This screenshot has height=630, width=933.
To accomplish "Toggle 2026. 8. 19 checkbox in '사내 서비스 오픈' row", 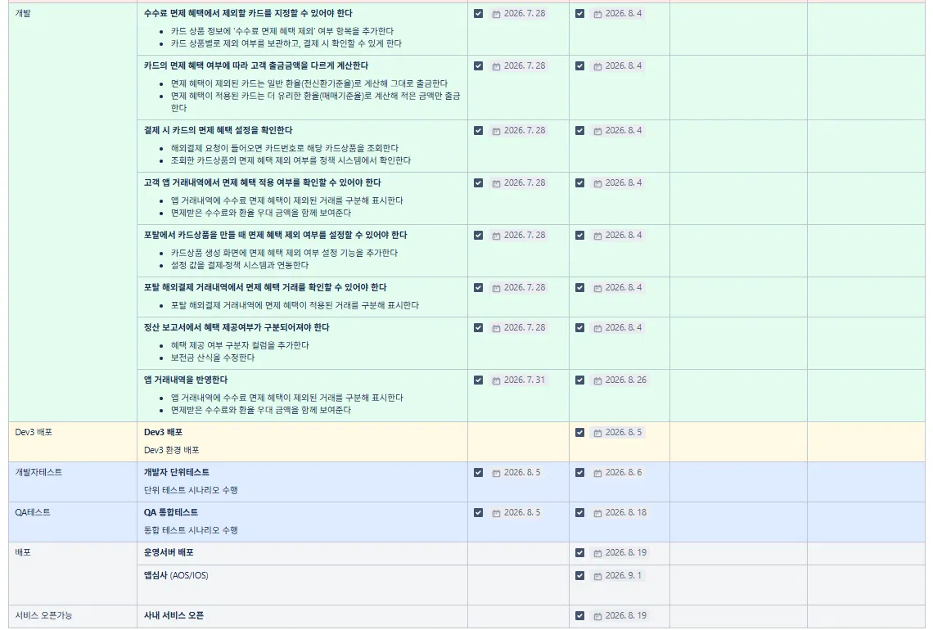I will coord(579,616).
